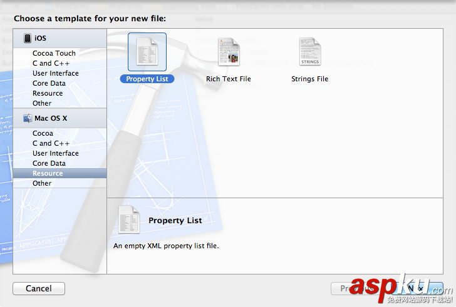456x307 pixels.
Task: Click the Property List label under icon
Action: [x=147, y=79]
